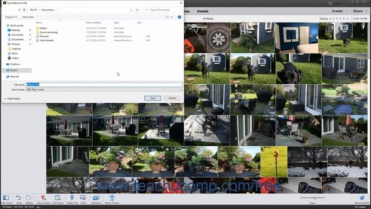Select This PC in the navigation pane

click(14, 70)
